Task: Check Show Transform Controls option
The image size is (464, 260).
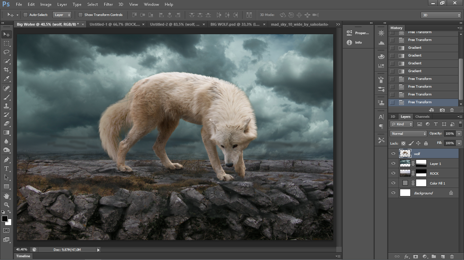Action: tap(81, 15)
